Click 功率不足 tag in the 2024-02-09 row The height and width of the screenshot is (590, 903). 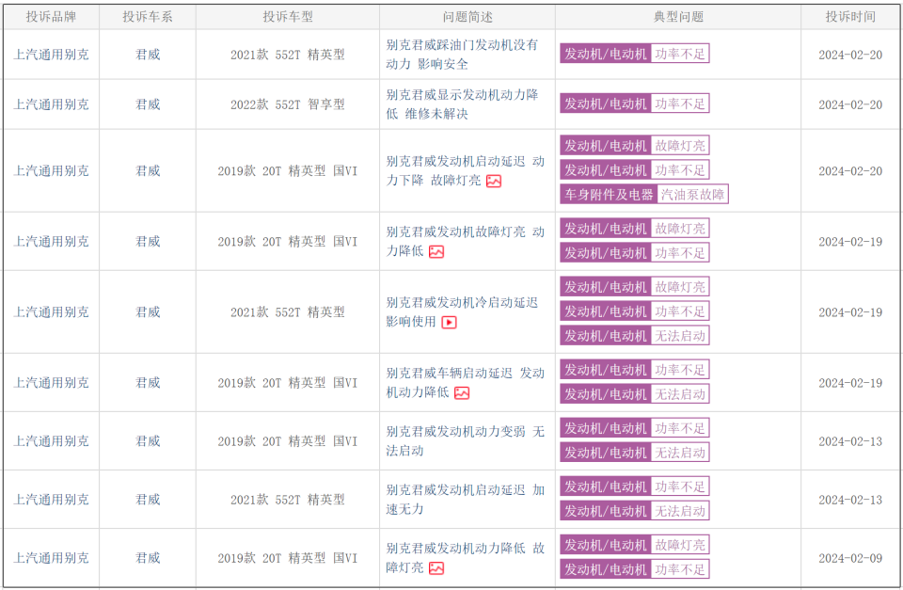point(635,569)
